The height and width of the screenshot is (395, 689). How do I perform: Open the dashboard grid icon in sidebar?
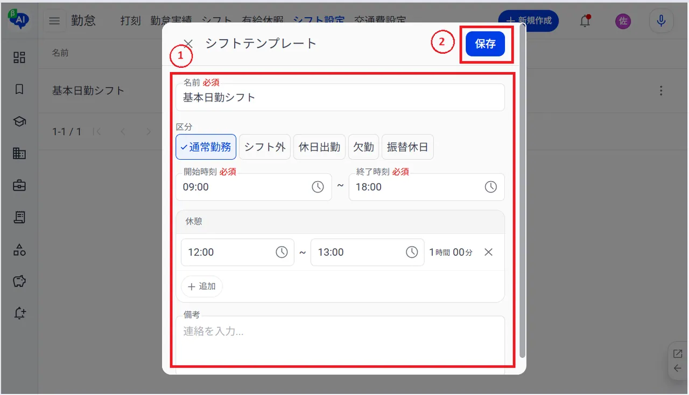(19, 58)
